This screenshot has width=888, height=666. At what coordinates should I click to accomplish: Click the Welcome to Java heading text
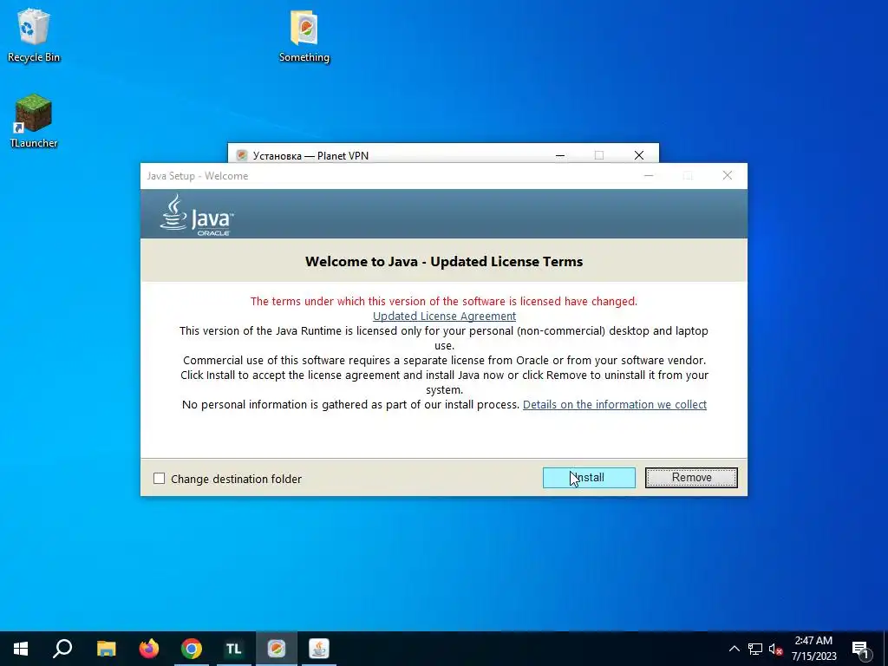coord(444,261)
